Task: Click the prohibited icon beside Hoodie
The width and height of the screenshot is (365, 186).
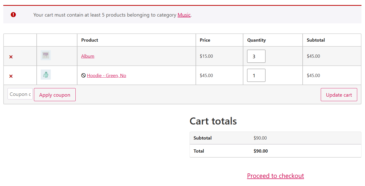Action: tap(83, 75)
